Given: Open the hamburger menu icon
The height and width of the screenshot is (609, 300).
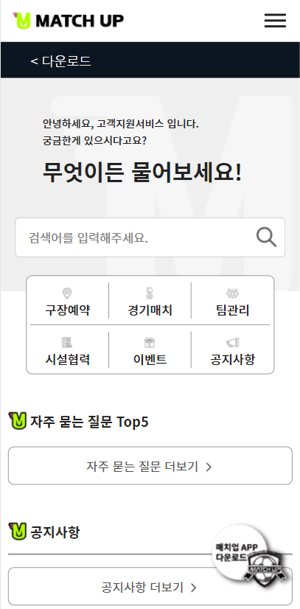Looking at the screenshot, I should (275, 20).
